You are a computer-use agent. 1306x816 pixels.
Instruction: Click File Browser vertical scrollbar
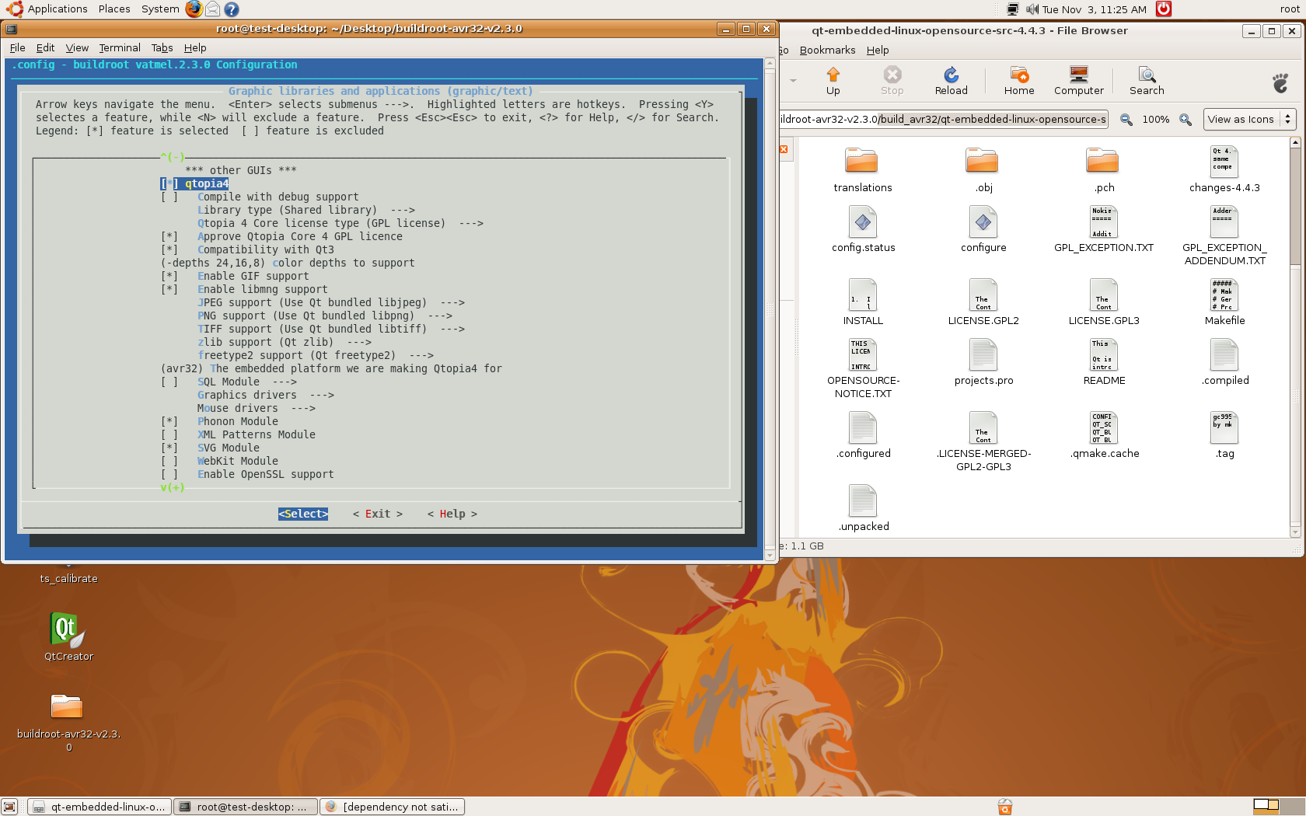1295,337
